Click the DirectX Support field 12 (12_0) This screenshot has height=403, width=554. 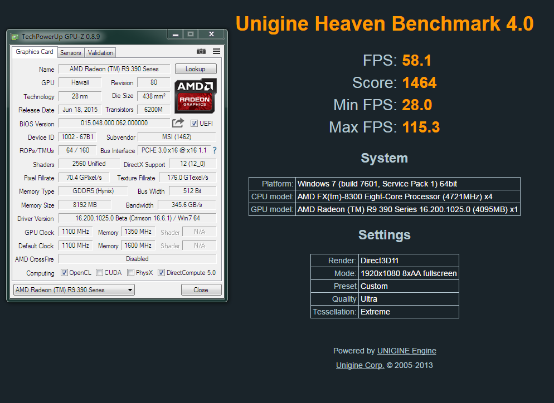(x=192, y=164)
